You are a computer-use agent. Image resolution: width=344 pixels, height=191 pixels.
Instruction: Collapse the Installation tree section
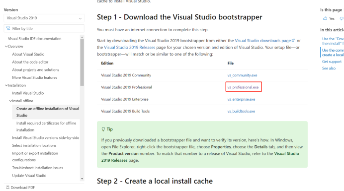(x=6, y=85)
